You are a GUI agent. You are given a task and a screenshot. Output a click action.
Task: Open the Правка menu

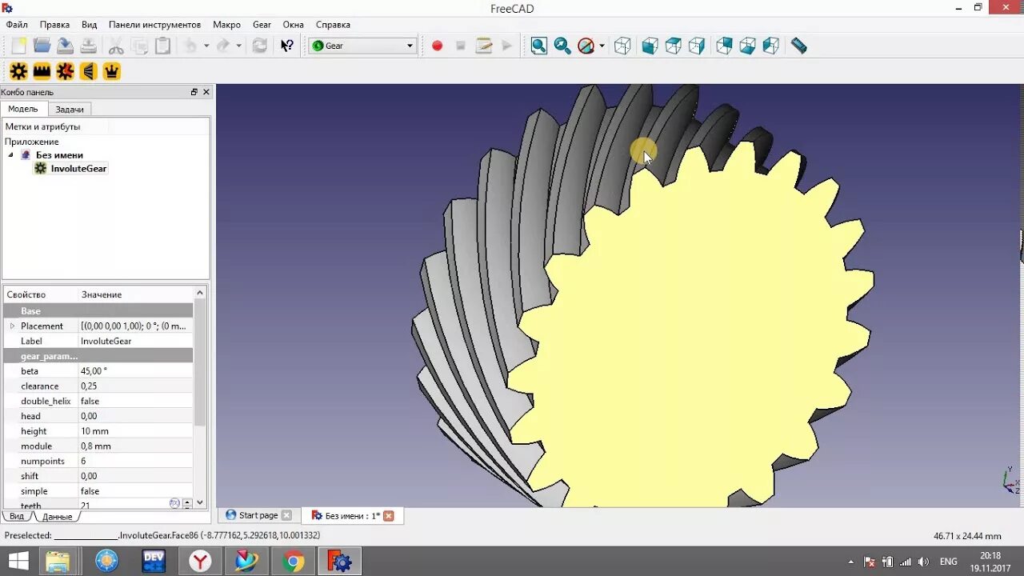coord(54,25)
